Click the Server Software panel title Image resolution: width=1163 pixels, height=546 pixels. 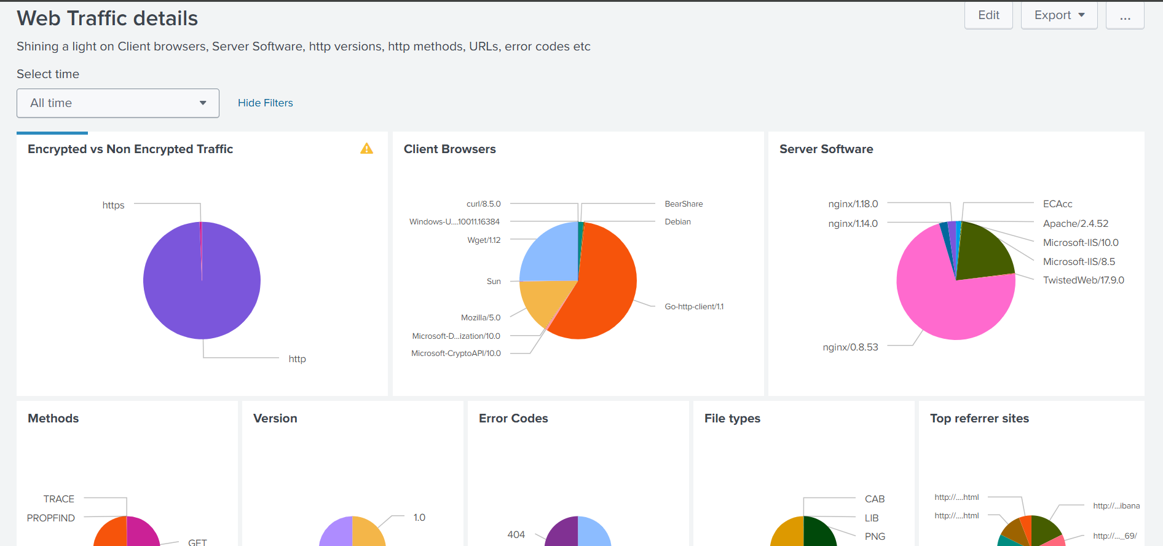point(826,149)
